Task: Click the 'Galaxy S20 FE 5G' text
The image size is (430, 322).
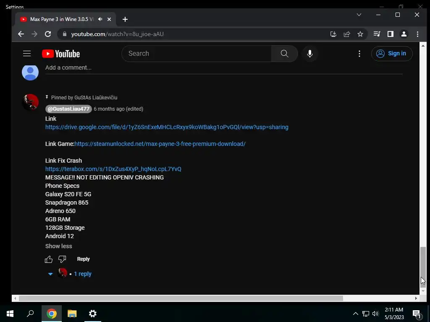Action: click(68, 194)
